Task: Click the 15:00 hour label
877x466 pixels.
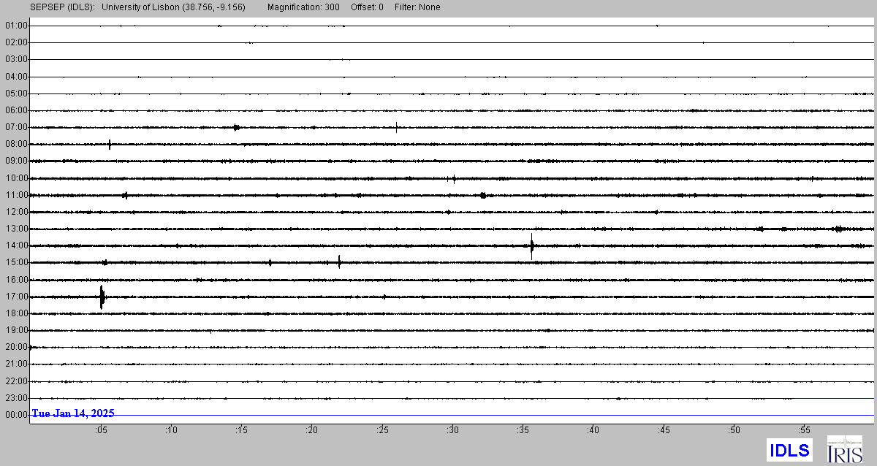Action: (16, 262)
